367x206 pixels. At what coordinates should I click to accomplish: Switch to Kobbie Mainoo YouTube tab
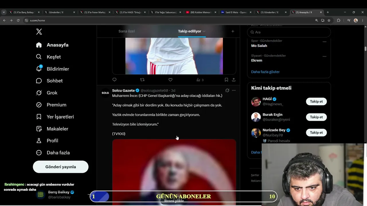pos(201,12)
